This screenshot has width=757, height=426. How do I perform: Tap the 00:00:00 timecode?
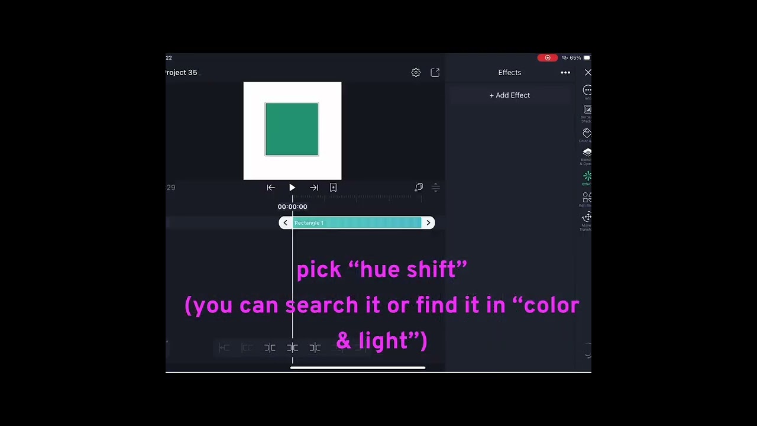(292, 206)
